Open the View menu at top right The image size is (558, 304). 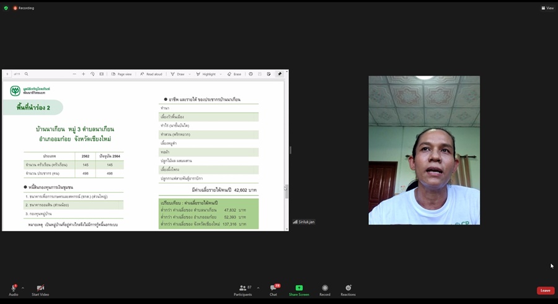[x=547, y=8]
